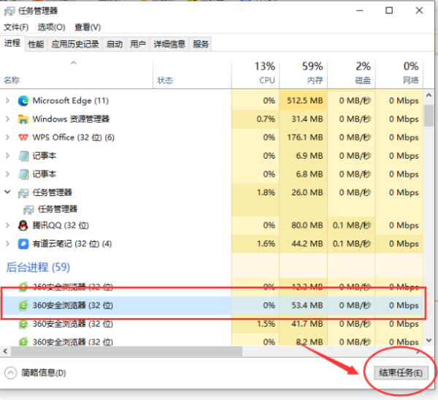Expand the Microsoft Edge (11) process group
The width and height of the screenshot is (438, 400).
[x=7, y=100]
